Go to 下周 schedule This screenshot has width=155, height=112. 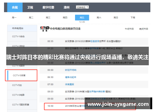coord(133,18)
